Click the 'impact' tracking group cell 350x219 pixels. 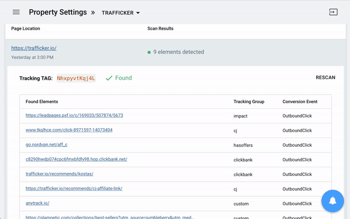tap(240, 116)
